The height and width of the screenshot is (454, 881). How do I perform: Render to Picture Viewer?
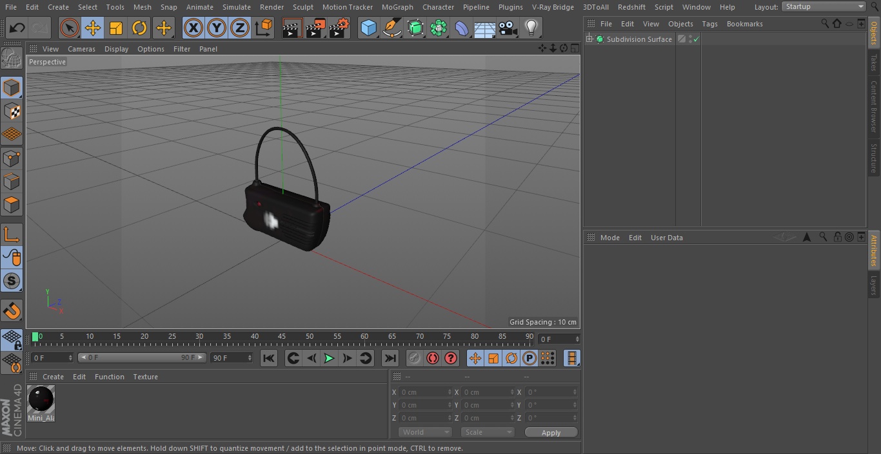pos(315,28)
